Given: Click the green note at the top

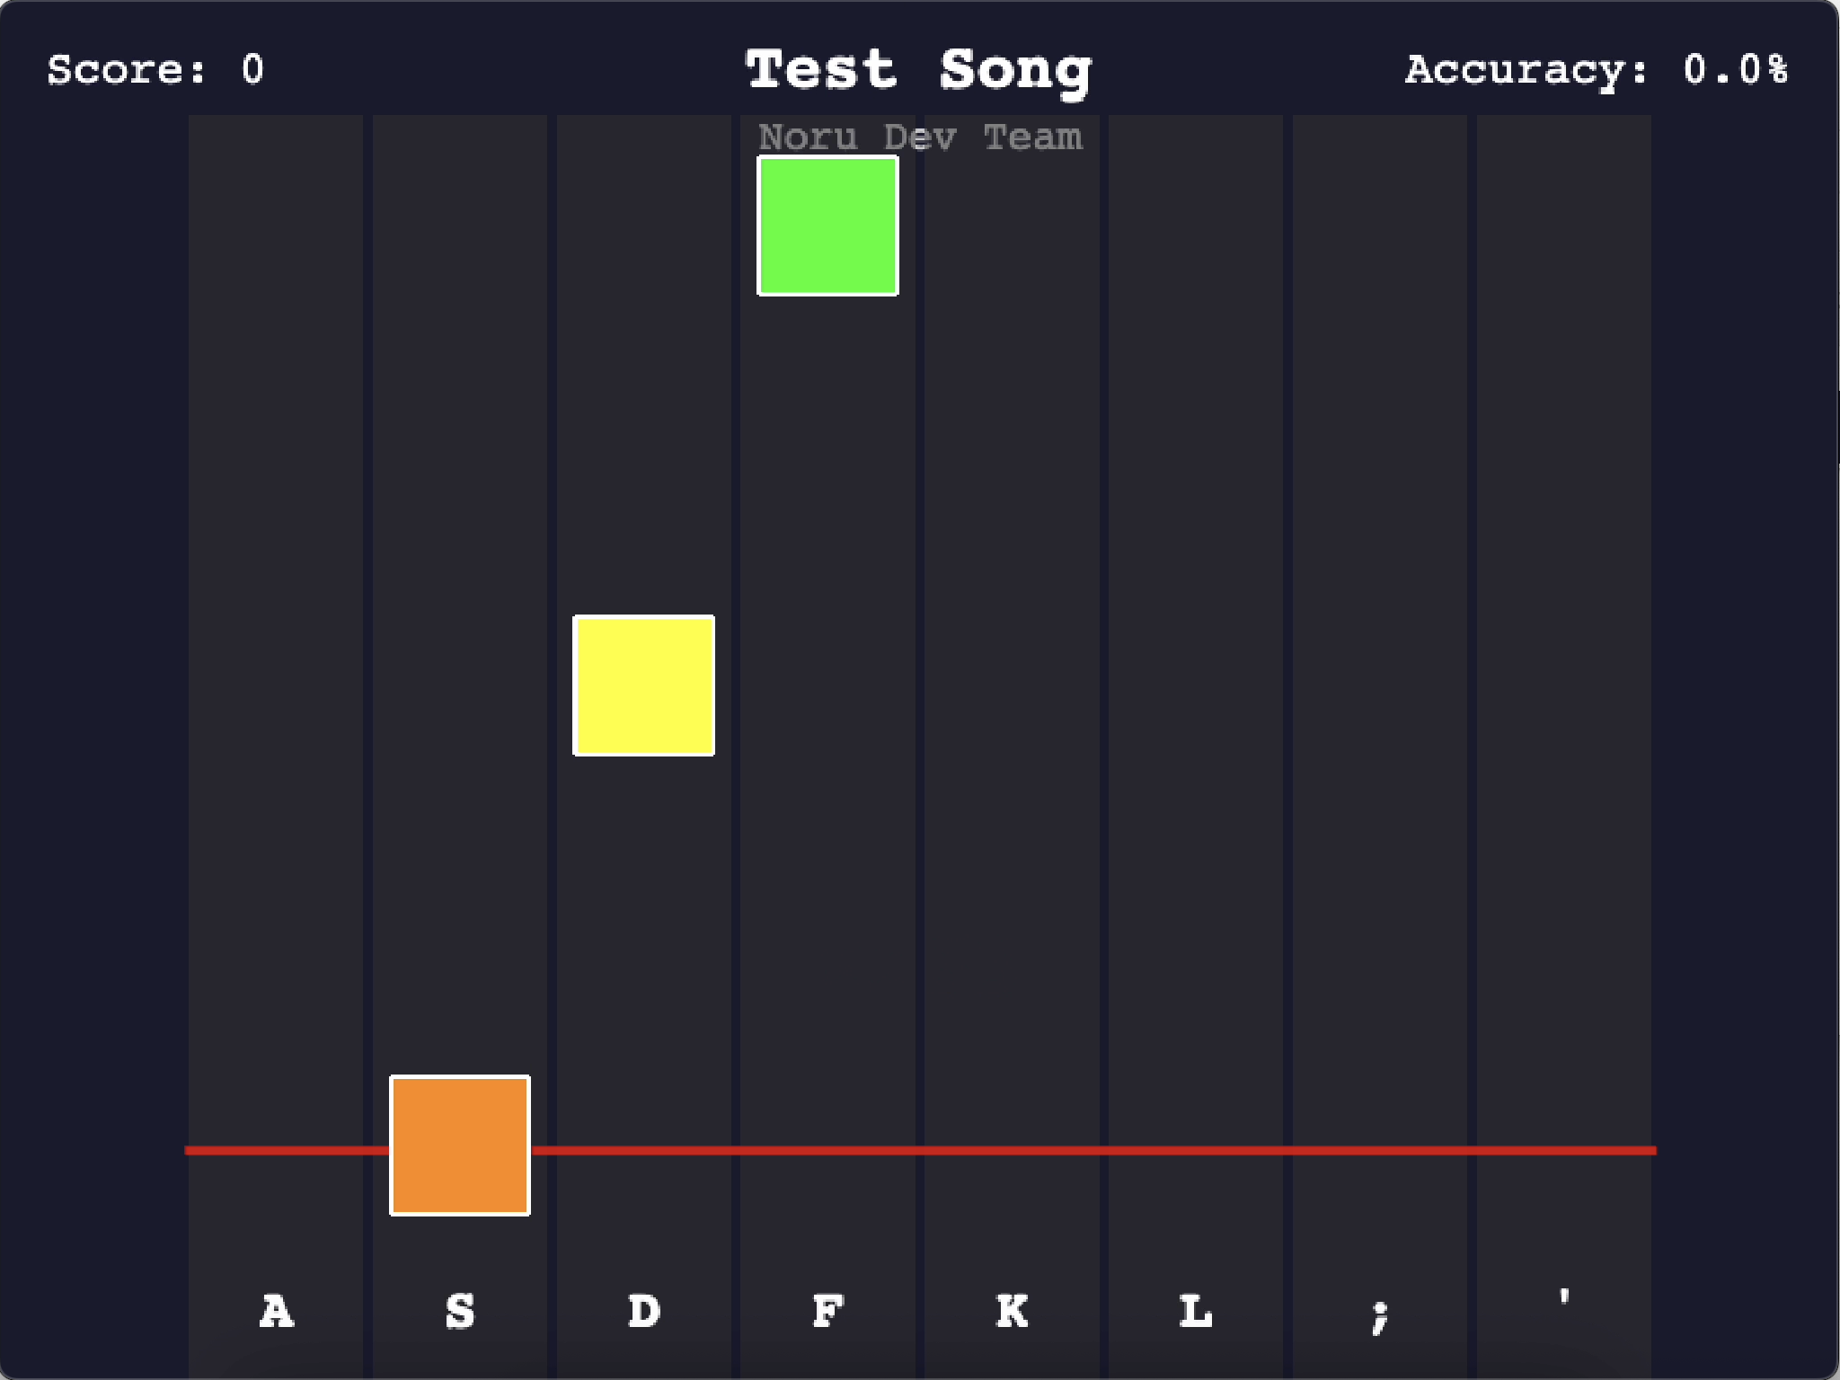Looking at the screenshot, I should (x=827, y=226).
